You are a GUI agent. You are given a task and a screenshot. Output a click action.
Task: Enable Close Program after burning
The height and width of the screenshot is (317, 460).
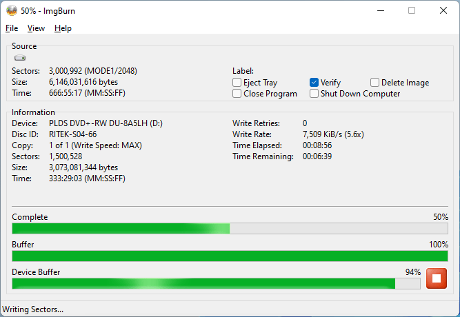click(237, 94)
